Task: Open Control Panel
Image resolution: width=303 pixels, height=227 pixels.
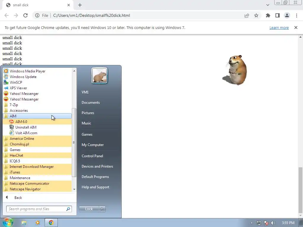Action: coord(92,156)
